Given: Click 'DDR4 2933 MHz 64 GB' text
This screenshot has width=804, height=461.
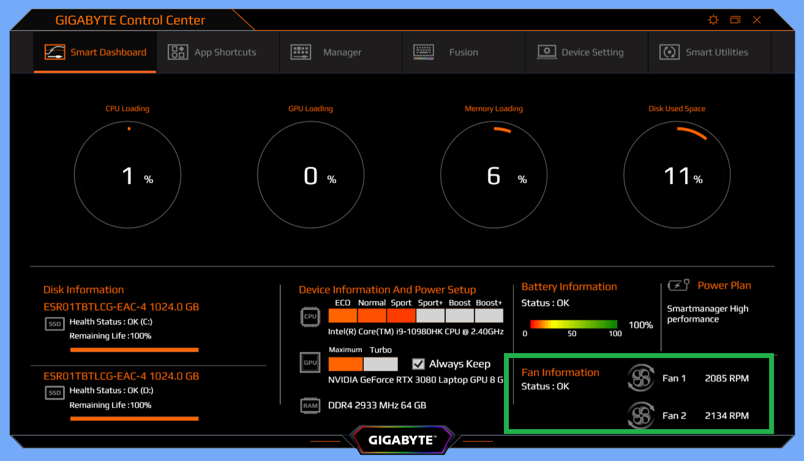Looking at the screenshot, I should (x=377, y=405).
